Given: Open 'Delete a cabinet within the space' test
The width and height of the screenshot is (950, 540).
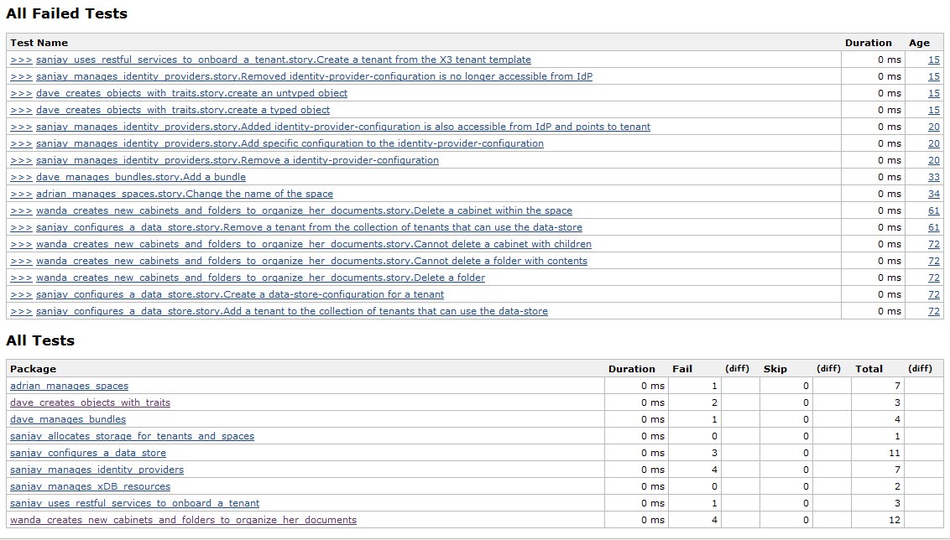Looking at the screenshot, I should pyautogui.click(x=304, y=210).
